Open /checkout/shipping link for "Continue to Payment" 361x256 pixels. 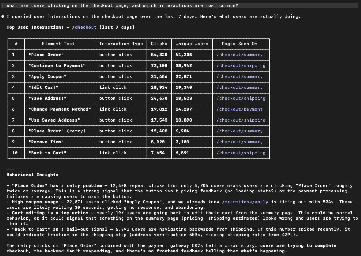241,65
